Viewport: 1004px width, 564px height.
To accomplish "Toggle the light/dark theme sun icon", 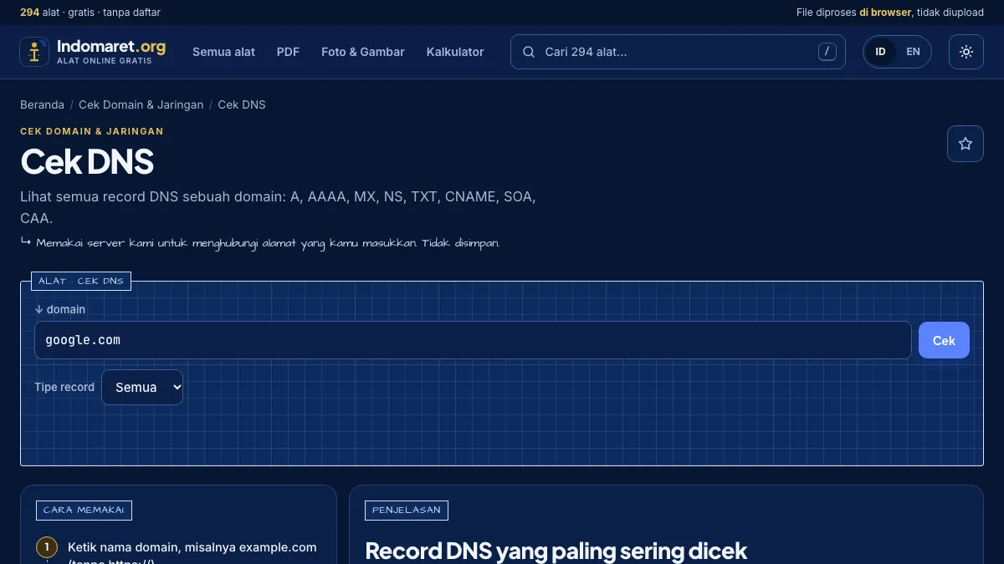I will pyautogui.click(x=966, y=52).
